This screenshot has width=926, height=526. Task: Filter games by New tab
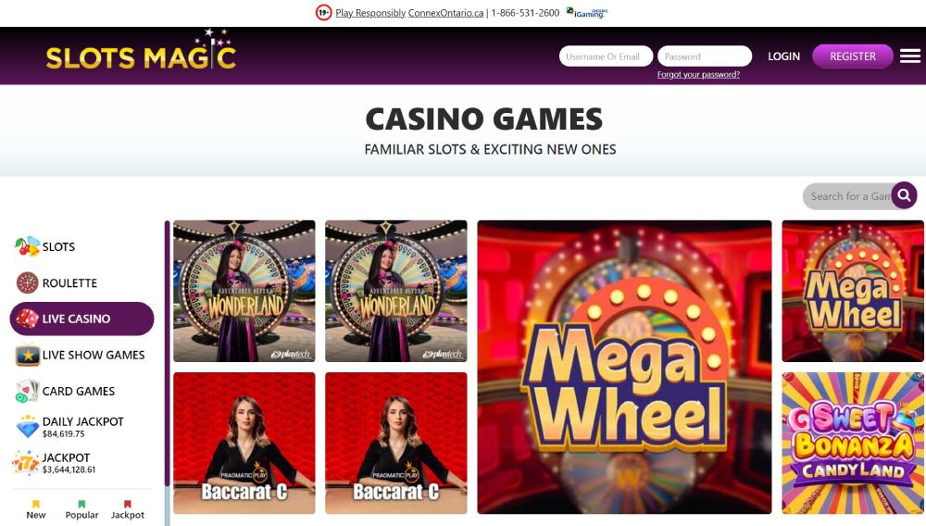pos(35,509)
